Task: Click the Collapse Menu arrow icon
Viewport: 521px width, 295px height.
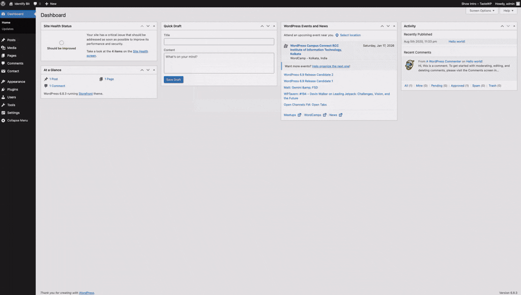Action: pyautogui.click(x=4, y=121)
